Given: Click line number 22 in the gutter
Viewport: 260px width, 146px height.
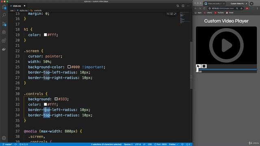Looking at the screenshot, I should pyautogui.click(x=17, y=51).
